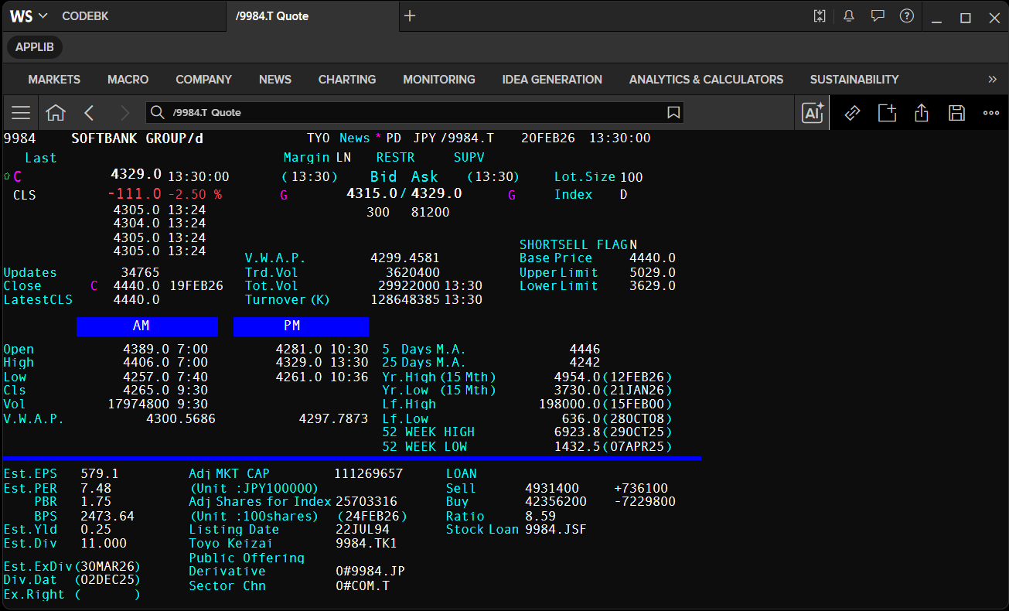The image size is (1009, 611).
Task: Click the SOFTBANK GROUP/d company name
Action: [138, 138]
